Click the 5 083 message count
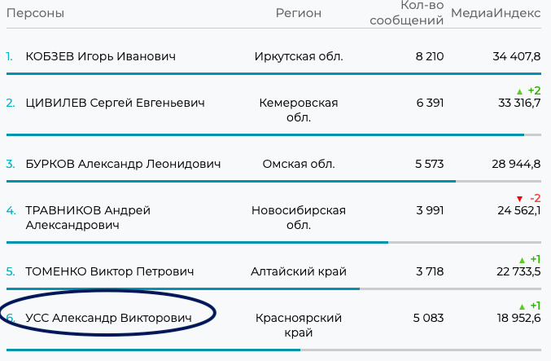This screenshot has width=551, height=361. click(x=428, y=318)
